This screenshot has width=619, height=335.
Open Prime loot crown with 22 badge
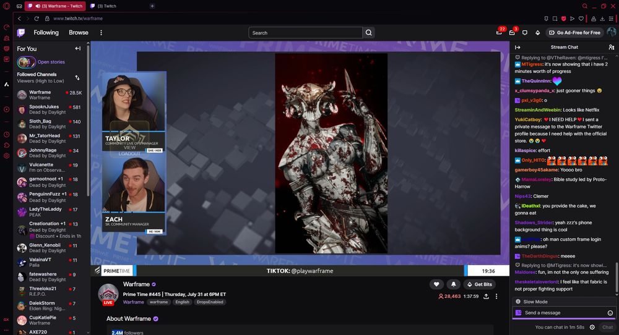(x=500, y=33)
